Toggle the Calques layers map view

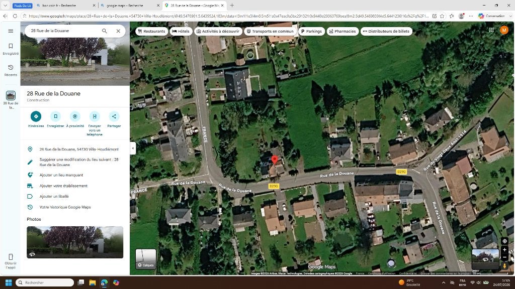coord(146,259)
